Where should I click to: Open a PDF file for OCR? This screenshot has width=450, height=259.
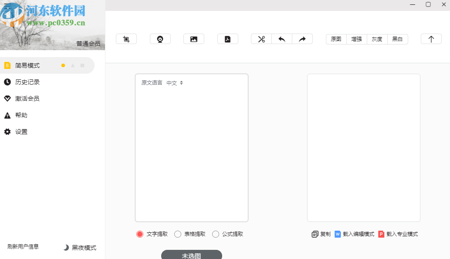pos(227,39)
